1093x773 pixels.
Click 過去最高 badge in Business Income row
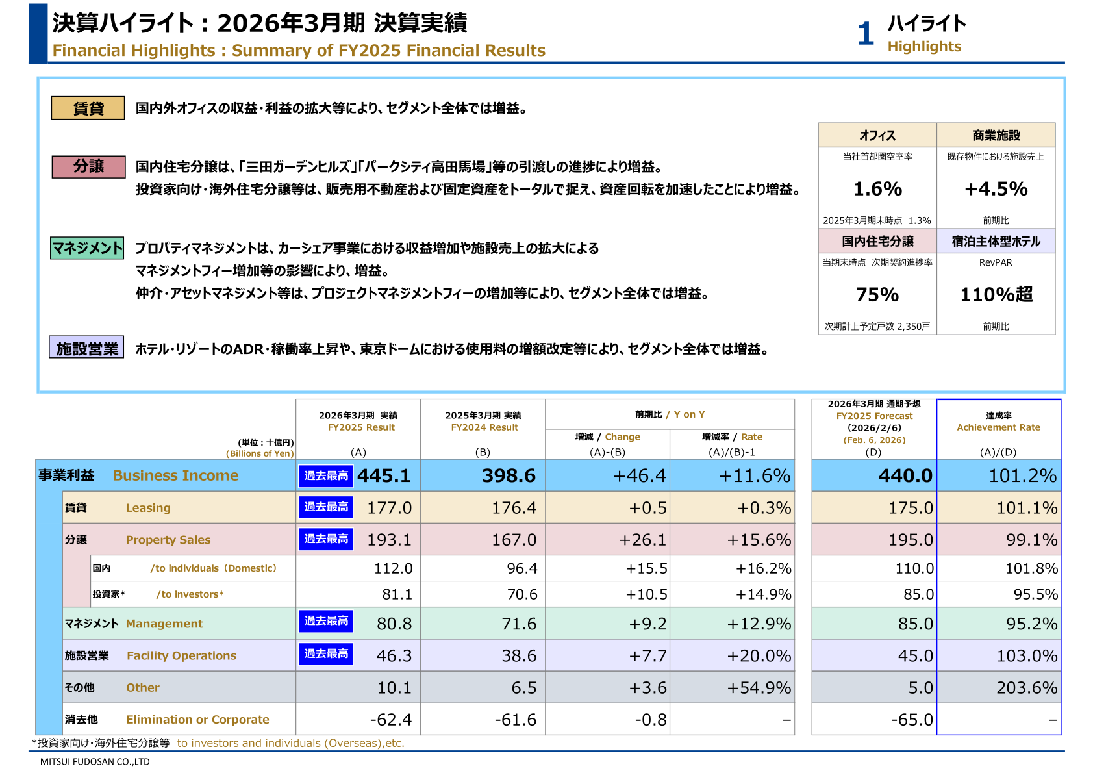coord(326,475)
